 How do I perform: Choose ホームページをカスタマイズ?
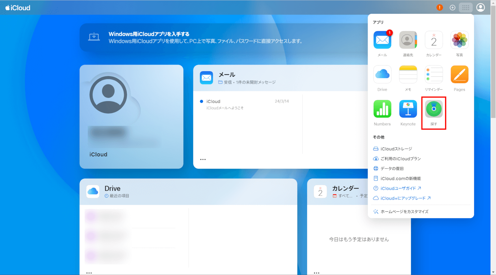[401, 212]
